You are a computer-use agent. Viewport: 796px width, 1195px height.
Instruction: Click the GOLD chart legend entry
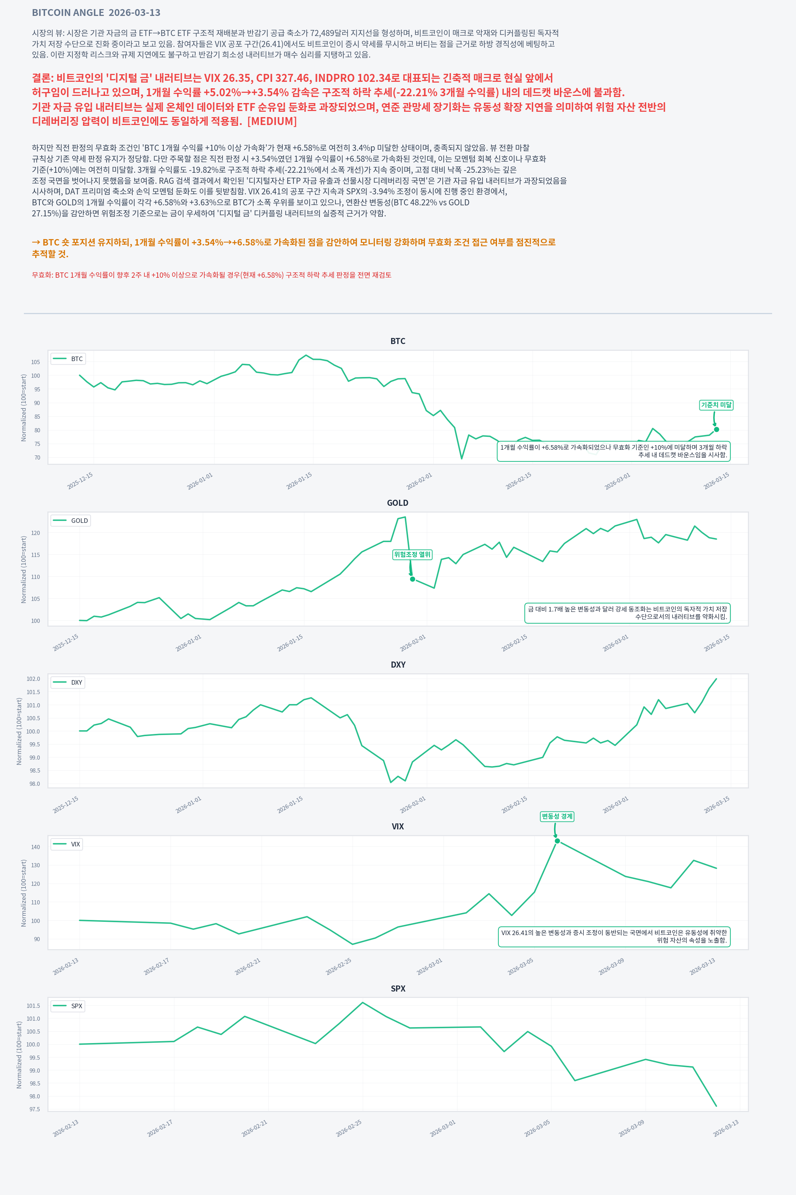(x=71, y=521)
